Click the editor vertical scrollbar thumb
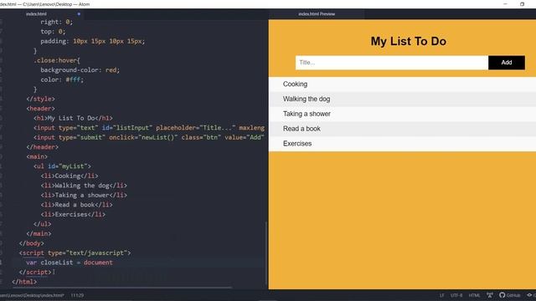Viewport: 536px width, 301px height. coord(266,253)
